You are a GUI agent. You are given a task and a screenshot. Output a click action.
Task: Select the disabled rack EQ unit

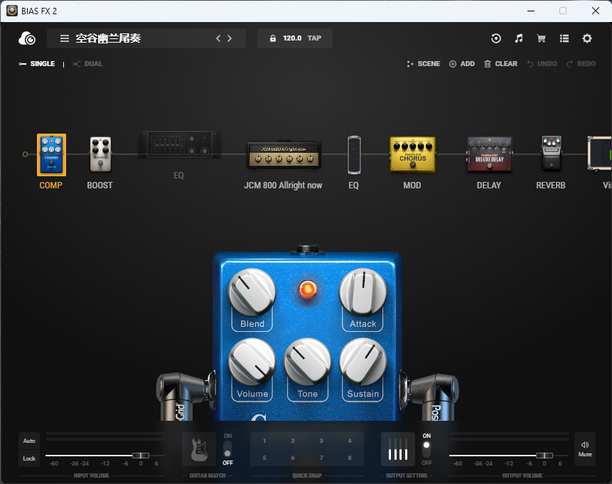tap(178, 144)
